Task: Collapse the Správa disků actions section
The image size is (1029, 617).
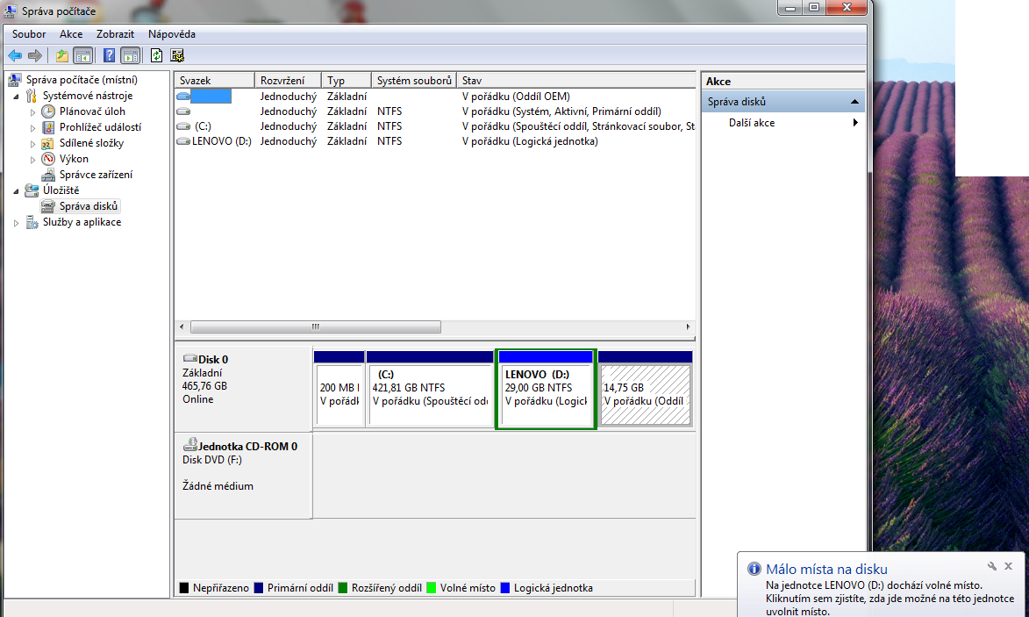Action: [854, 102]
